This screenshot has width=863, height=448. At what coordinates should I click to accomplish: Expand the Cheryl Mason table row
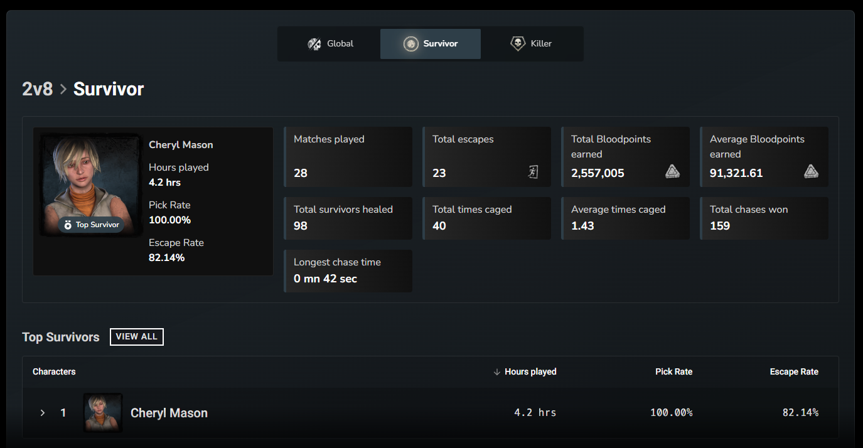(x=43, y=413)
